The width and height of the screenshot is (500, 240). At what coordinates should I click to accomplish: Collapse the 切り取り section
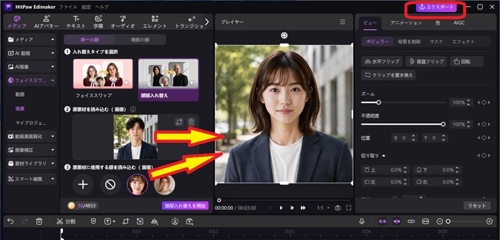[383, 156]
